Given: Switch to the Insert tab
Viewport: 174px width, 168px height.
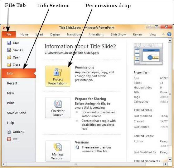Looking at the screenshot, I should [39, 34].
